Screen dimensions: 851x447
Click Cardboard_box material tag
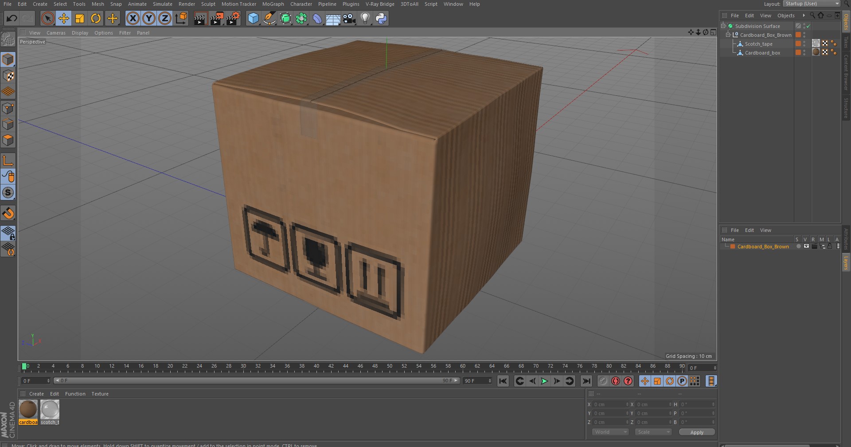click(x=816, y=52)
